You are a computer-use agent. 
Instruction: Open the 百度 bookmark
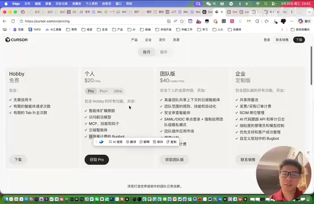pos(19,29)
